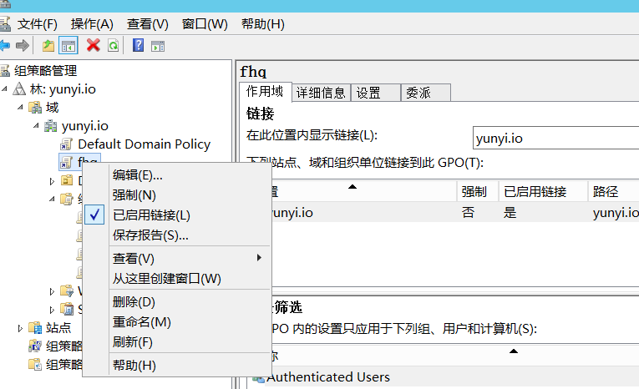Open the 委派 delegation tab
The width and height of the screenshot is (639, 389).
[418, 93]
